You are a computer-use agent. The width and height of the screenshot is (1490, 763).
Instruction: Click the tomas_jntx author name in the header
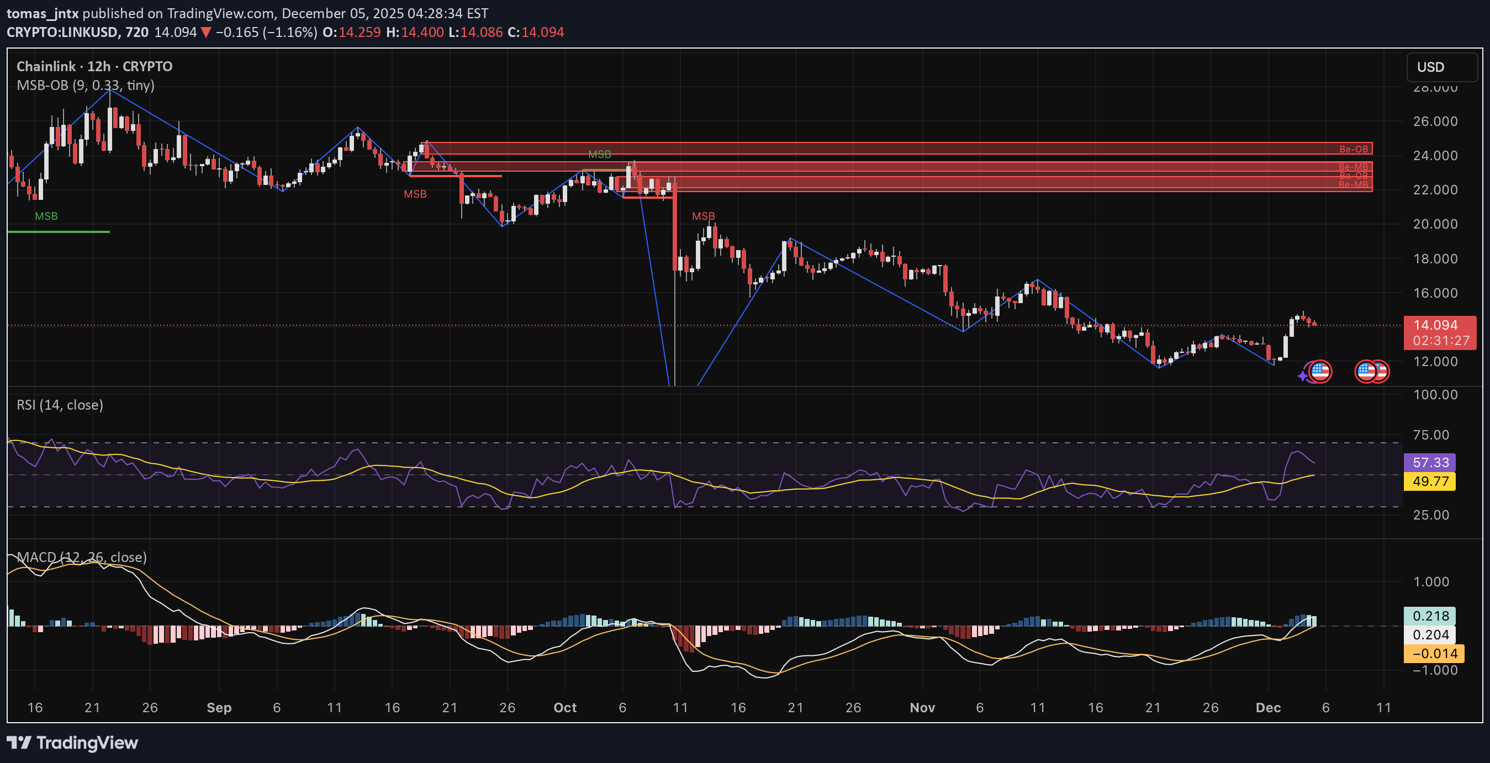(42, 13)
